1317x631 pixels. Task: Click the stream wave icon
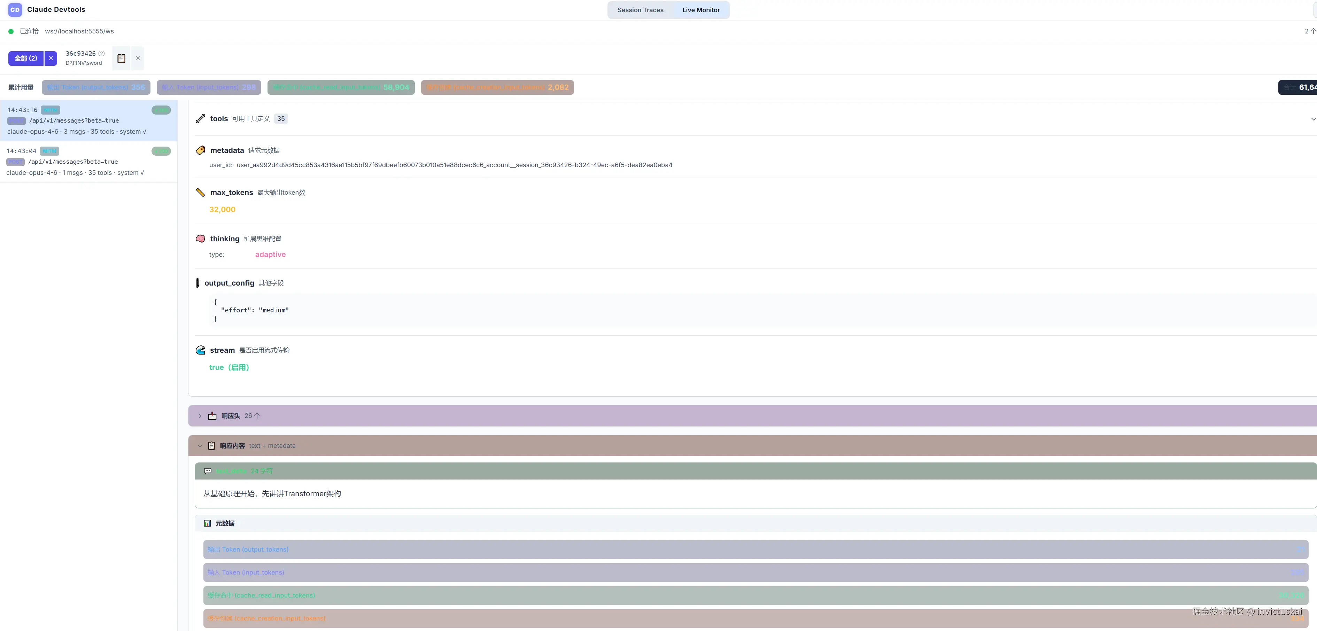pos(200,351)
